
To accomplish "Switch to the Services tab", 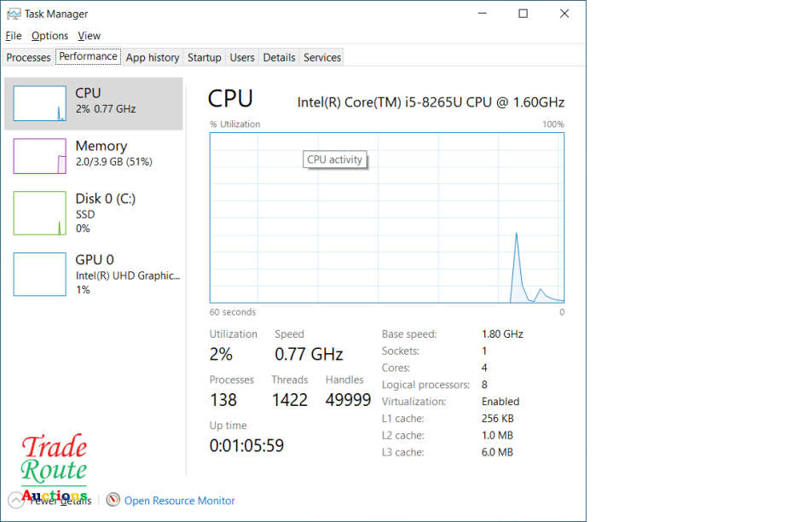I will pos(322,58).
